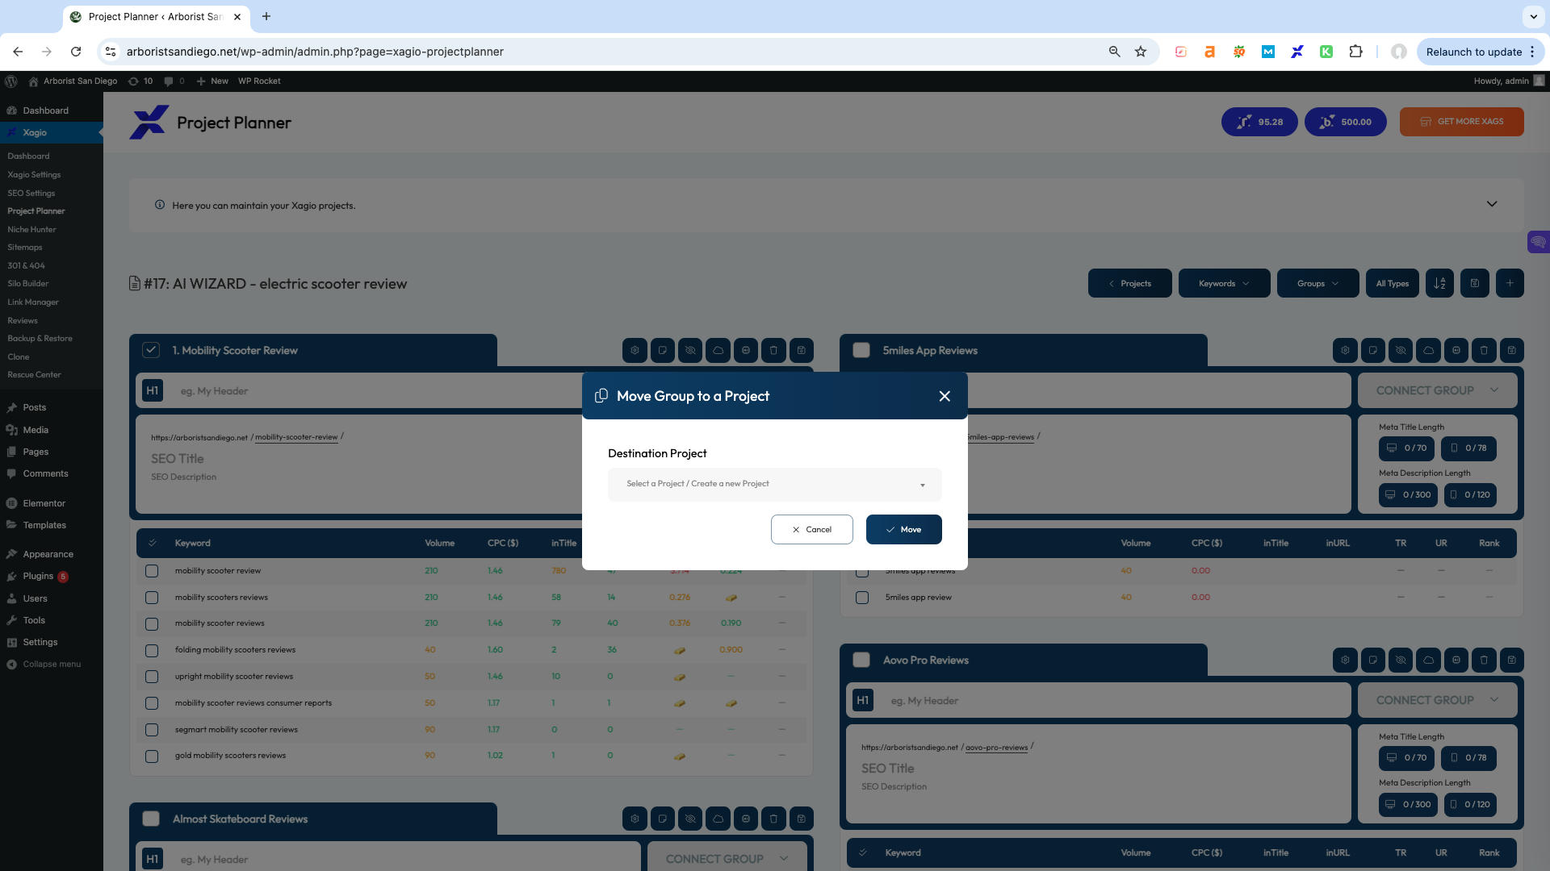1550x871 pixels.
Task: Open Silo Builder in Xagio submenu
Action: coord(28,283)
